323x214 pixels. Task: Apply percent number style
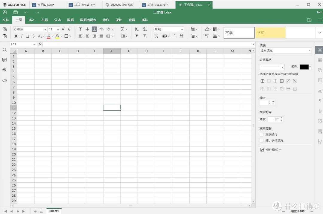click(x=156, y=36)
